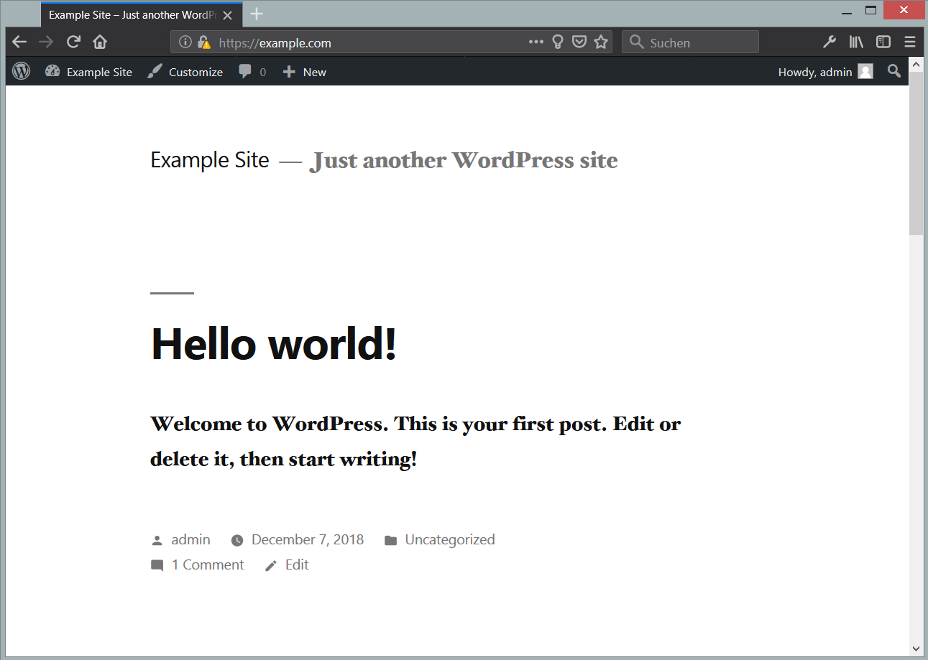
Task: Click the WordPress logo in admin bar
Action: click(x=22, y=72)
